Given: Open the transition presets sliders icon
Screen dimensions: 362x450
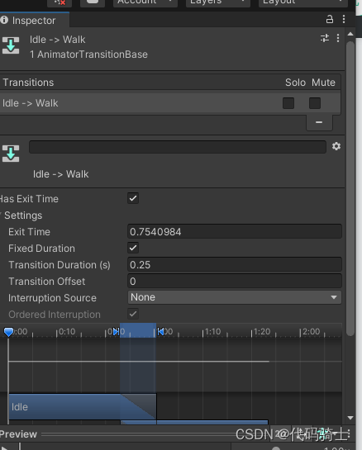Looking at the screenshot, I should (x=325, y=38).
